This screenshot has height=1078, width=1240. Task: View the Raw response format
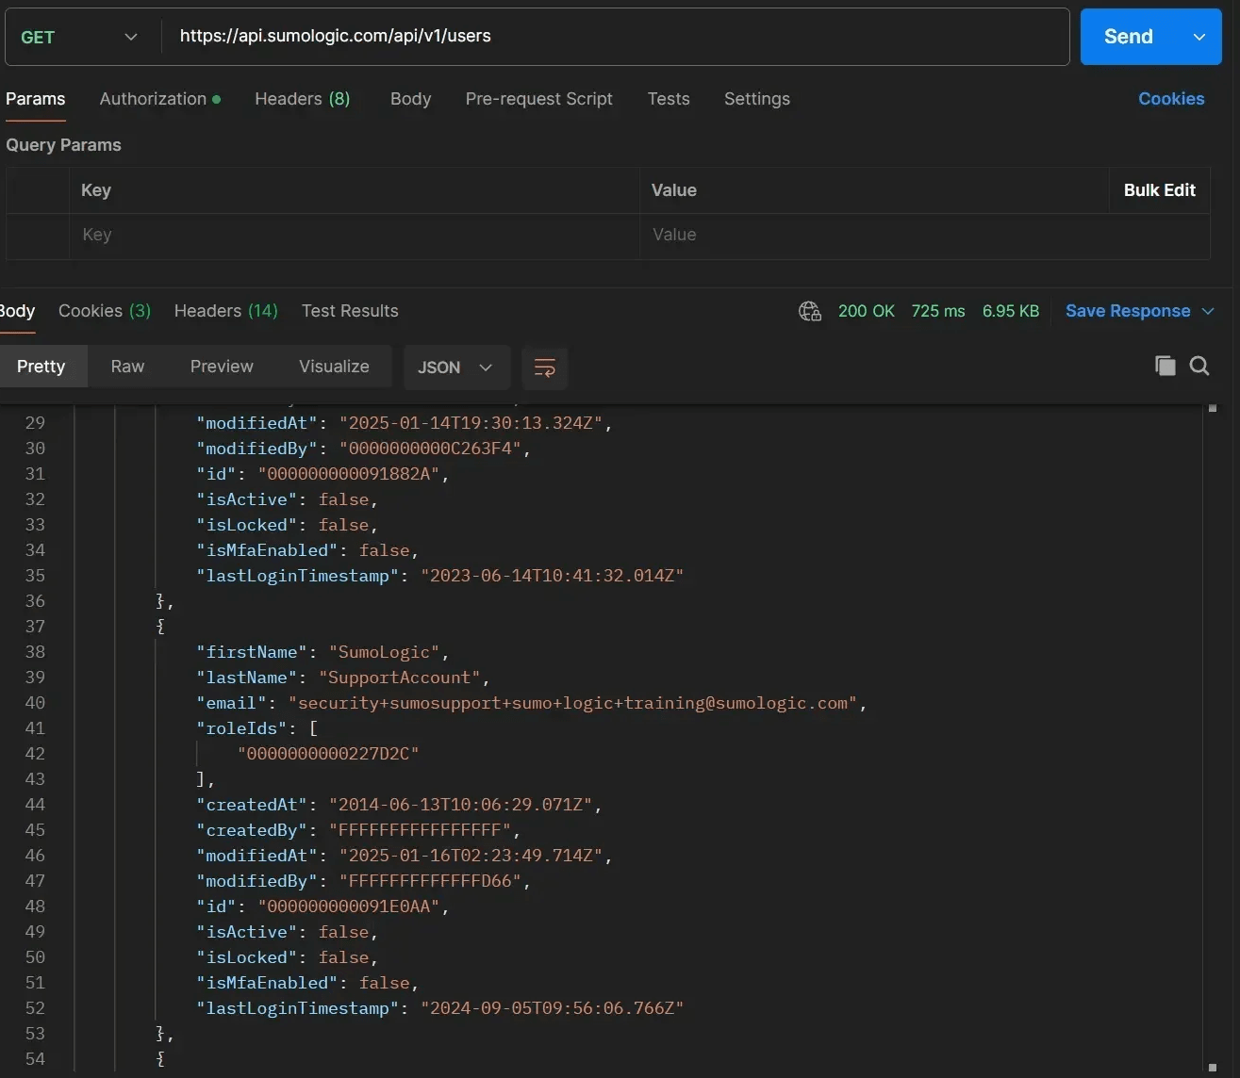pyautogui.click(x=127, y=367)
